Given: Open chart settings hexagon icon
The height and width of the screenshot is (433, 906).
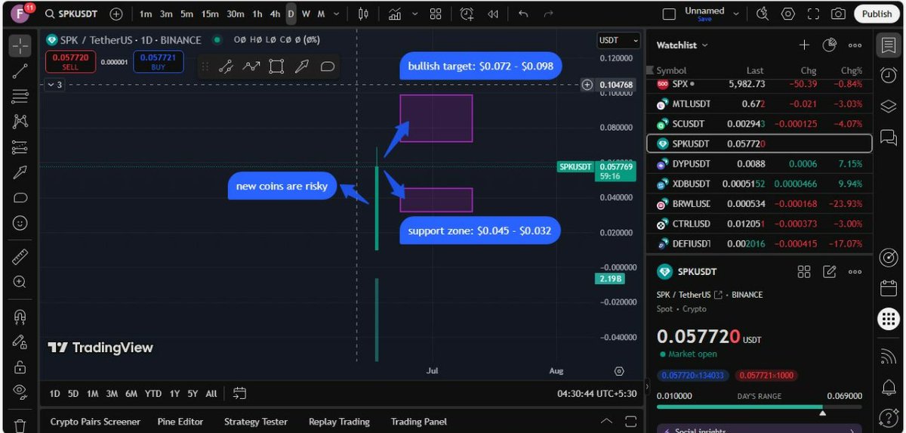Looking at the screenshot, I should tap(788, 14).
